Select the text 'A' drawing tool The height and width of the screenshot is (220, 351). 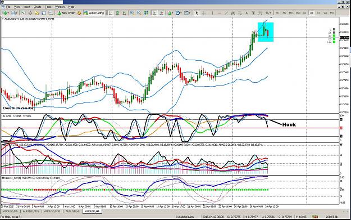pyautogui.click(x=247, y=13)
